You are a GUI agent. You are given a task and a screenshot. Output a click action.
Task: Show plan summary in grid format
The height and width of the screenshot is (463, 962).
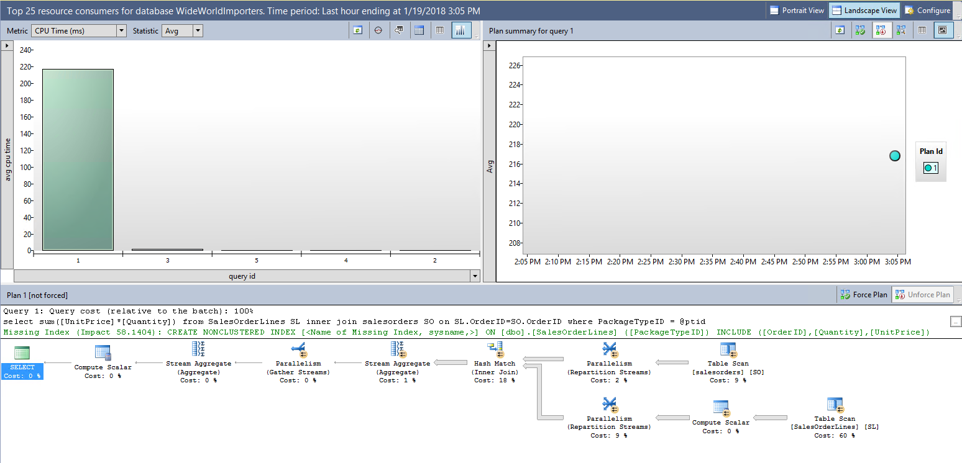coord(922,30)
